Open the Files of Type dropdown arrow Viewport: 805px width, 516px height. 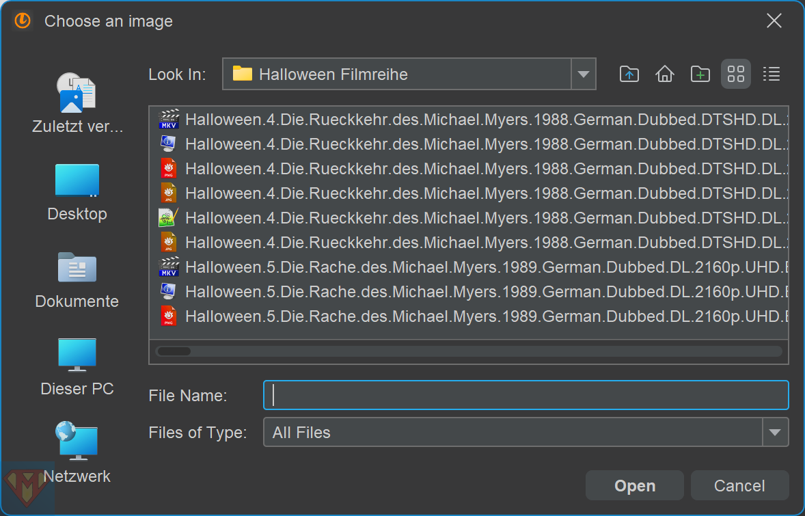coord(775,432)
